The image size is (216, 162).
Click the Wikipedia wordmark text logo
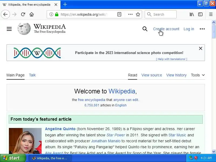point(50,29)
